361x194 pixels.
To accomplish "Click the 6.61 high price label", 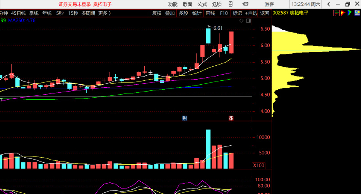I will 218,28.
